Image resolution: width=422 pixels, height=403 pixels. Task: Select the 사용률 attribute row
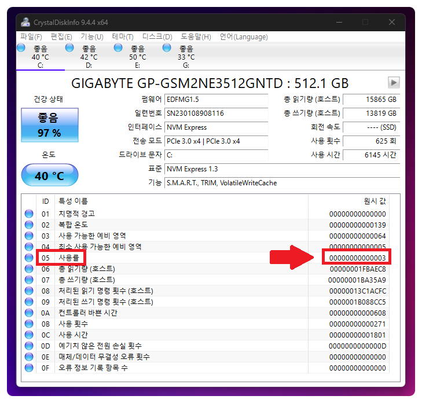206,258
